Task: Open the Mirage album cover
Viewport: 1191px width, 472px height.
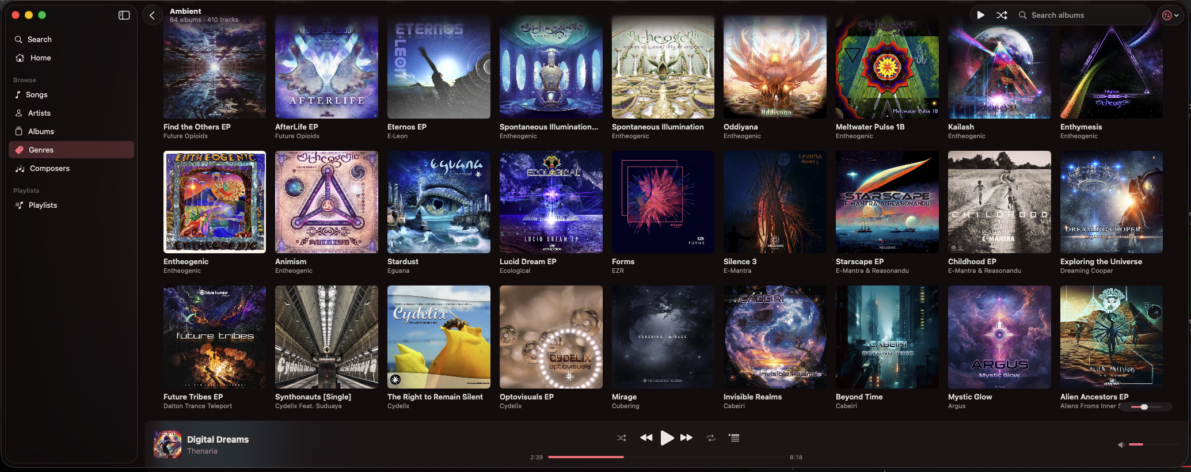Action: (x=663, y=337)
